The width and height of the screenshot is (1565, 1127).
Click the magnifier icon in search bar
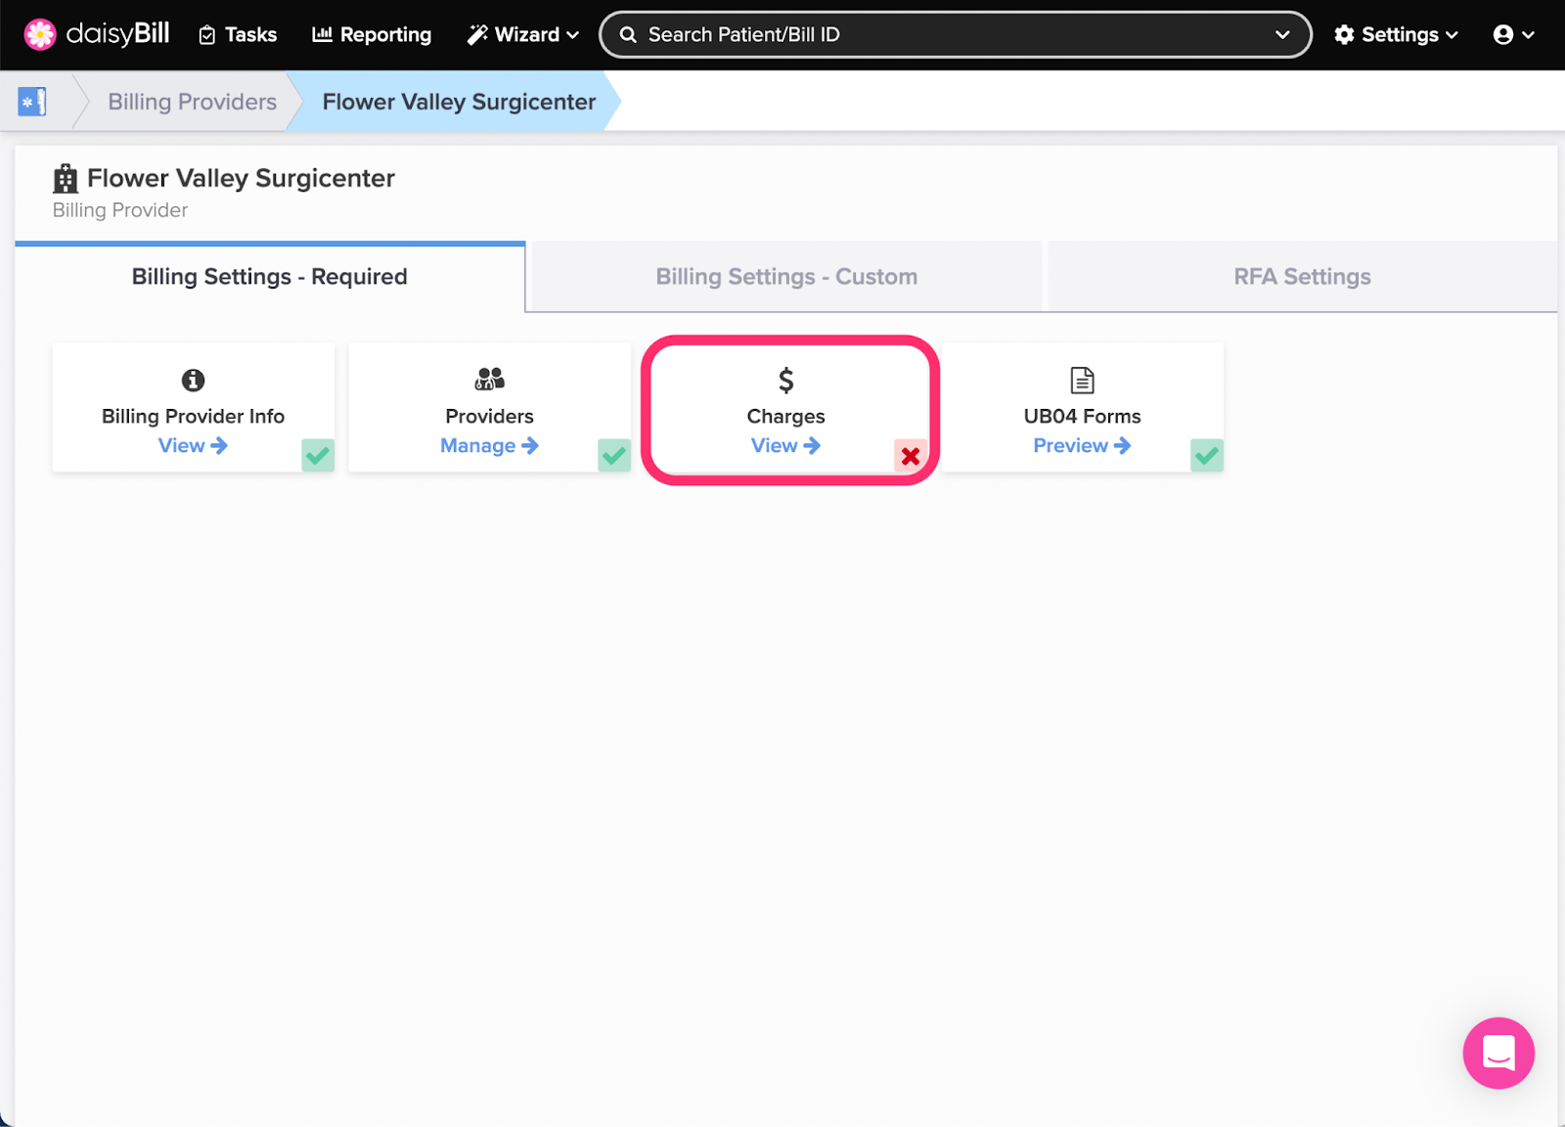pos(628,34)
